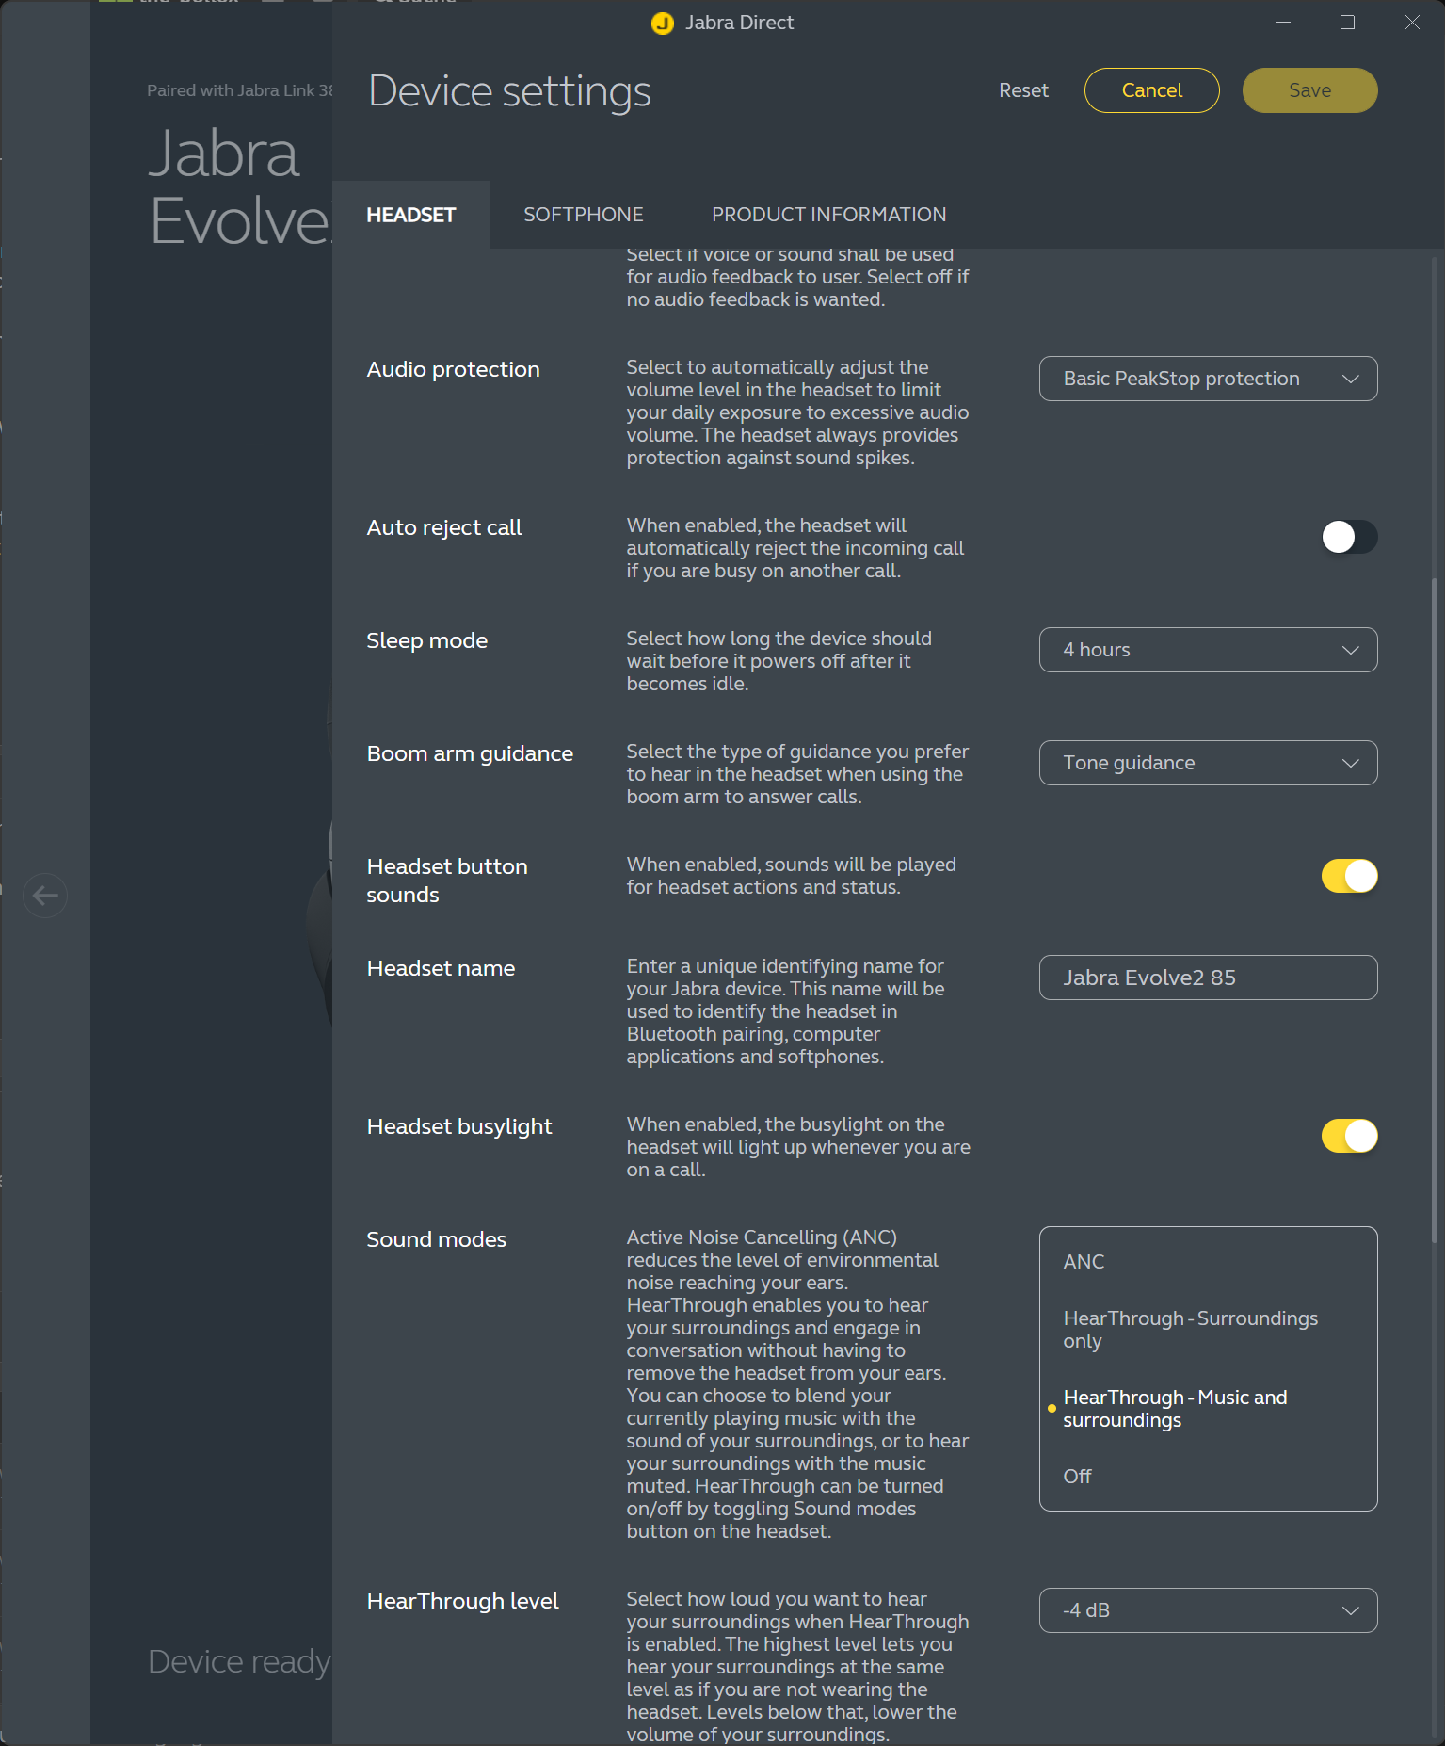Open Boom arm guidance Tone guidance dropdown

[x=1208, y=763]
